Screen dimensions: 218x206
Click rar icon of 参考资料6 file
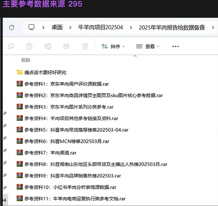pos(20,141)
